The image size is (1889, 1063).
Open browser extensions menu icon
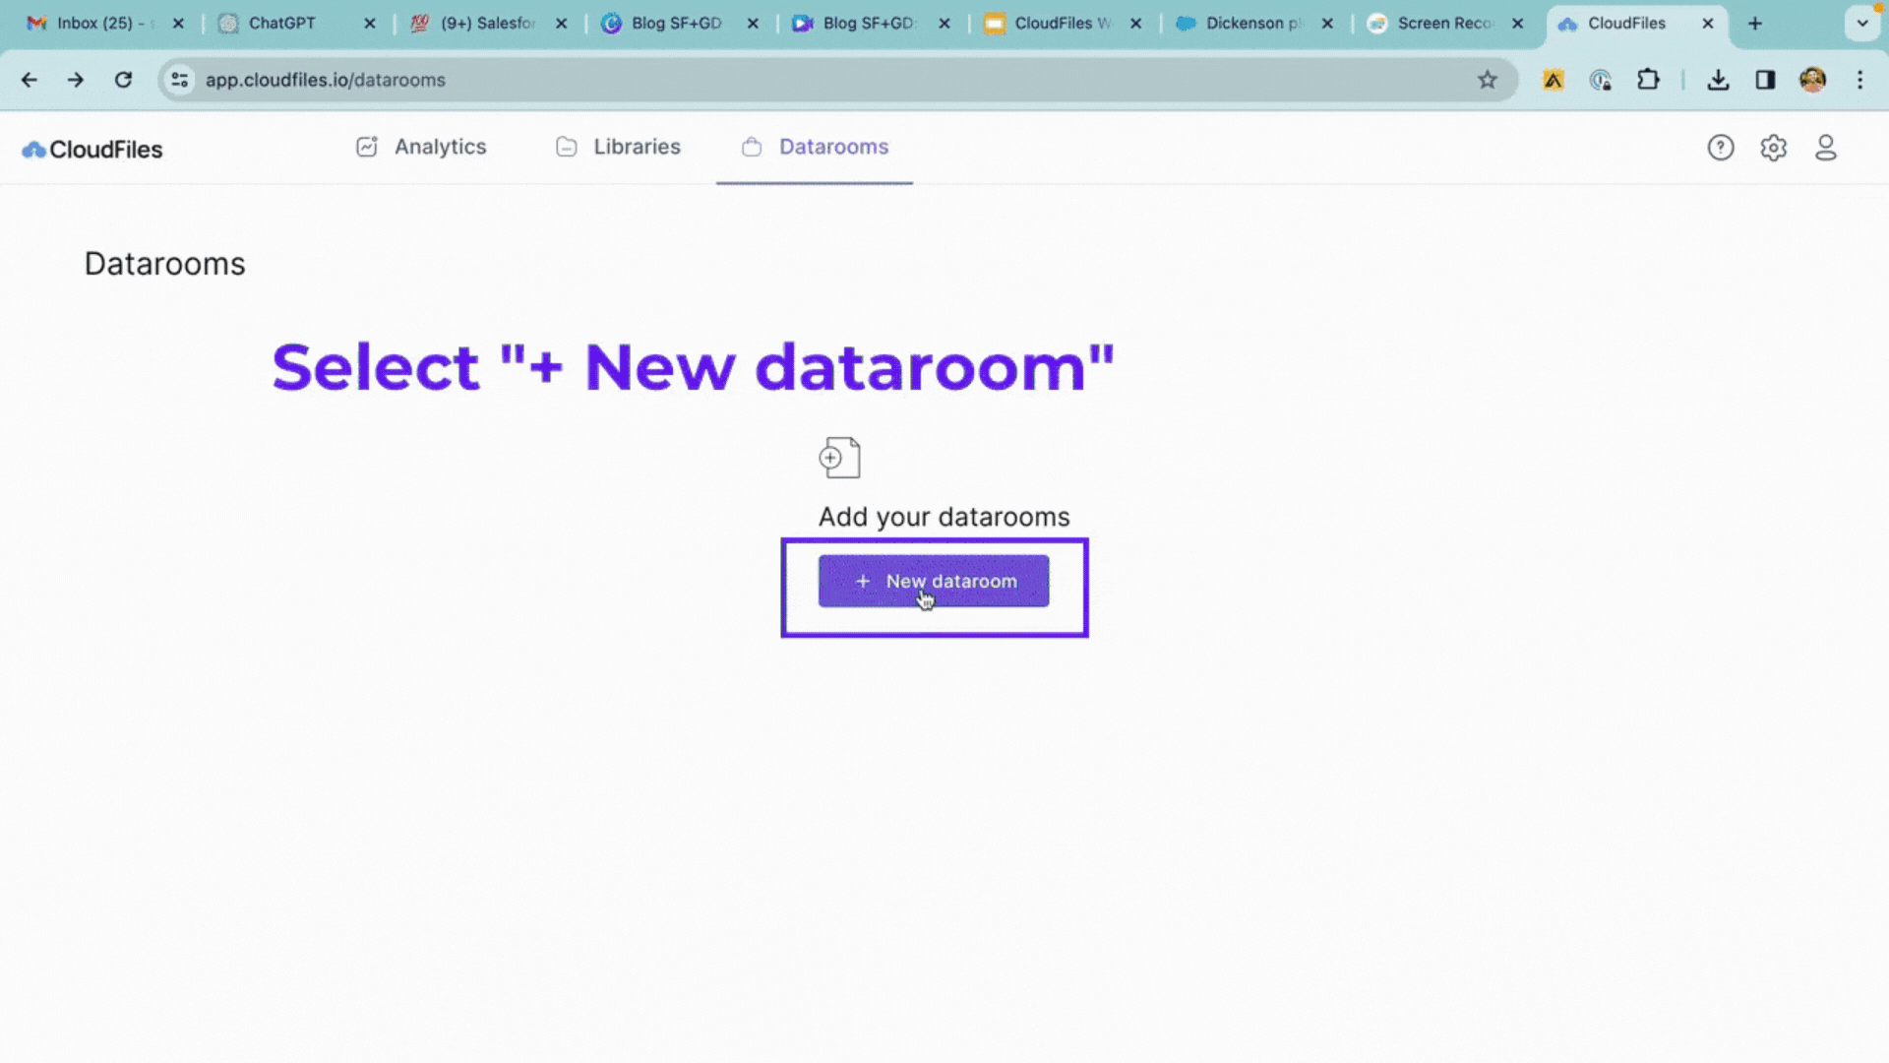(x=1650, y=79)
